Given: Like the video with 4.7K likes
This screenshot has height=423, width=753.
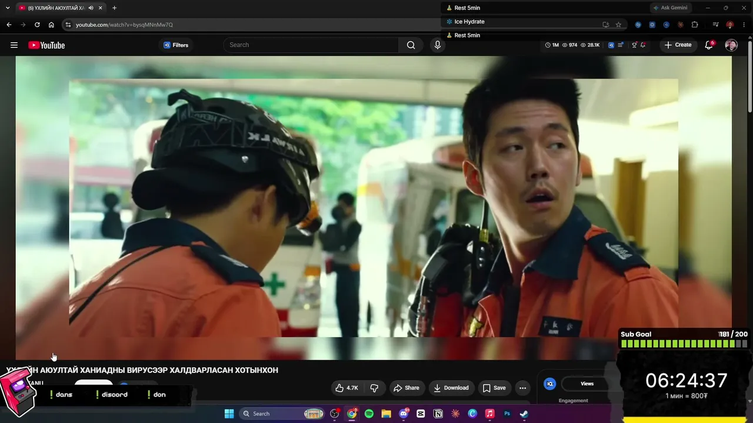Looking at the screenshot, I should [346, 388].
